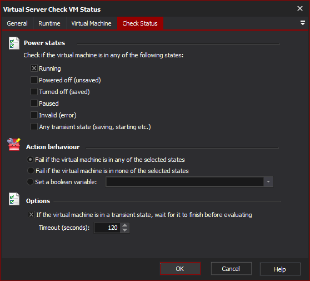Open the tab list menu icon
Viewport: 310px width, 281px height.
(302, 23)
